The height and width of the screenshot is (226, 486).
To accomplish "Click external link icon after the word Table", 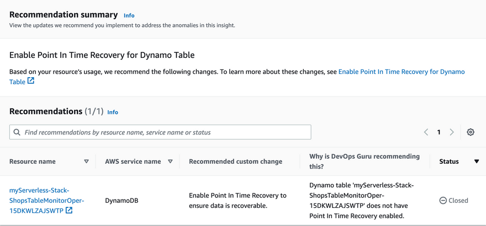I will [31, 82].
